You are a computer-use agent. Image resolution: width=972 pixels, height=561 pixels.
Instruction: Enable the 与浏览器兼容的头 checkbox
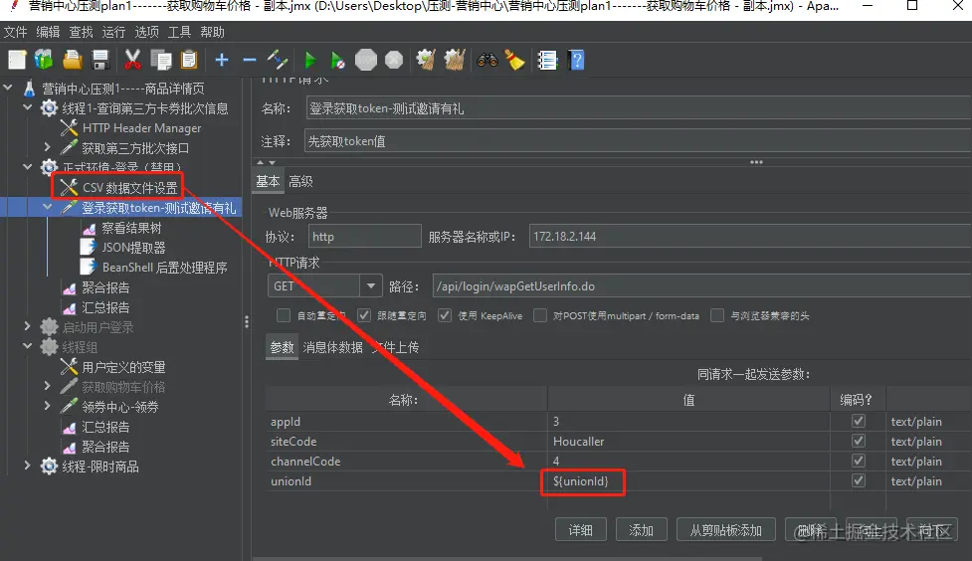tap(717, 315)
